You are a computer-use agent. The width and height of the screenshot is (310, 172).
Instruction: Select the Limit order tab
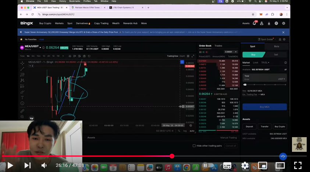[x=256, y=62]
